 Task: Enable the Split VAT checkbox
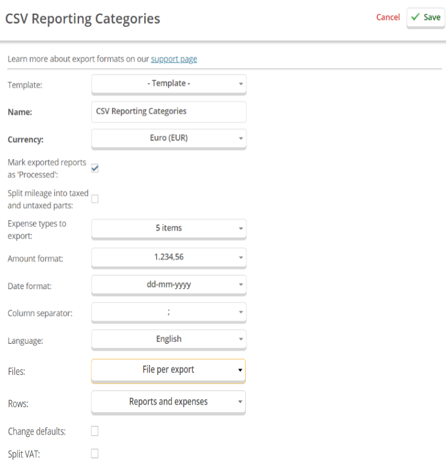(x=95, y=453)
